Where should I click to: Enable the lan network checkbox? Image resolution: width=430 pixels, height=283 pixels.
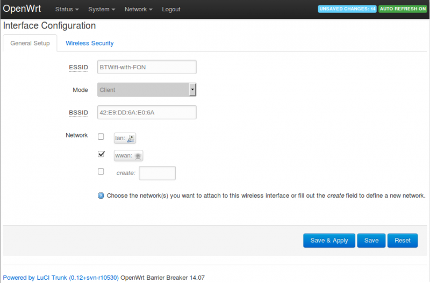point(101,136)
